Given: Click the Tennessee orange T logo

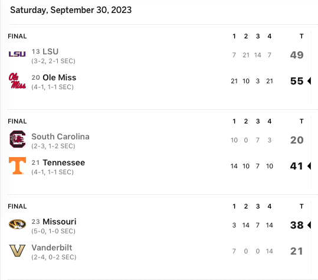Looking at the screenshot, I should point(18,165).
